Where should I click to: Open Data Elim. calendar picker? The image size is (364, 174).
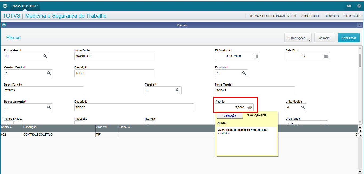point(326,56)
